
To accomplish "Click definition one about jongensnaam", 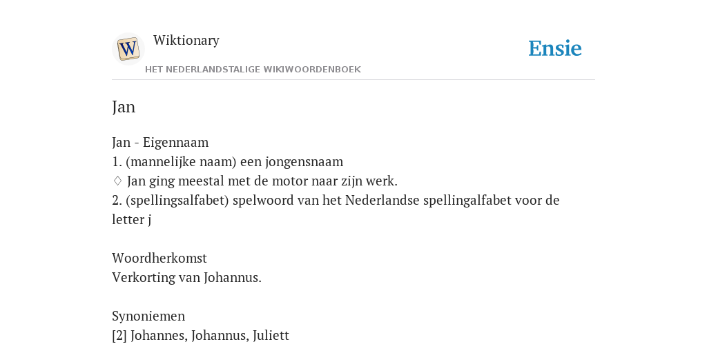I will [x=228, y=161].
